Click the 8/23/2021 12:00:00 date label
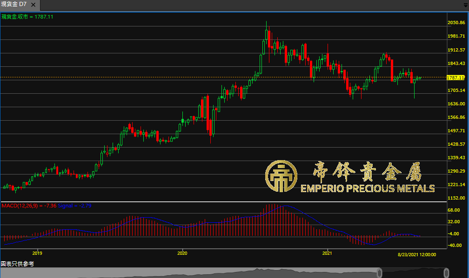 (417, 255)
